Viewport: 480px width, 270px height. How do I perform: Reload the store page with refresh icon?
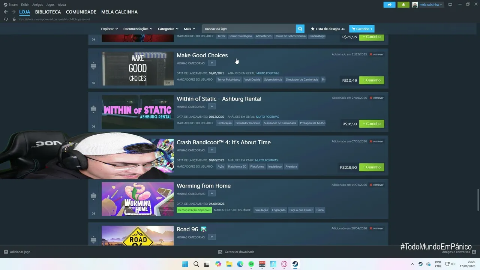[x=6, y=19]
